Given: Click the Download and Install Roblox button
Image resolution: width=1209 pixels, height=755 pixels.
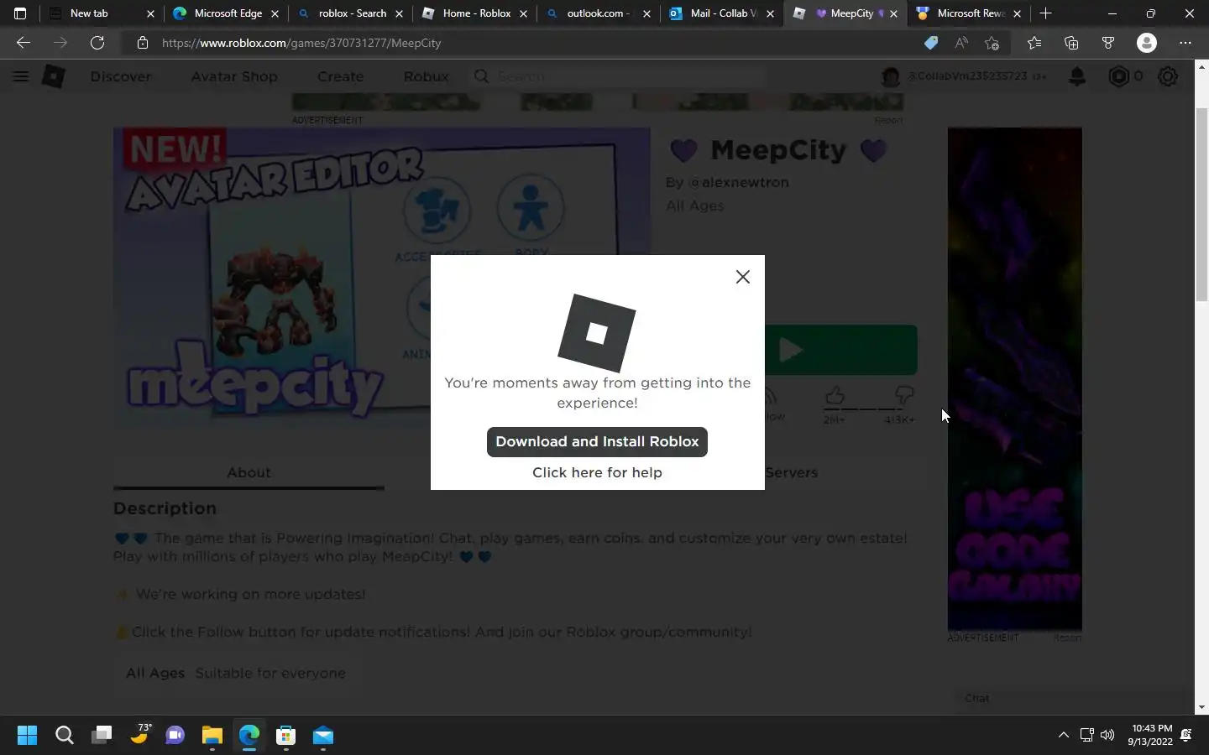Looking at the screenshot, I should pos(597,442).
